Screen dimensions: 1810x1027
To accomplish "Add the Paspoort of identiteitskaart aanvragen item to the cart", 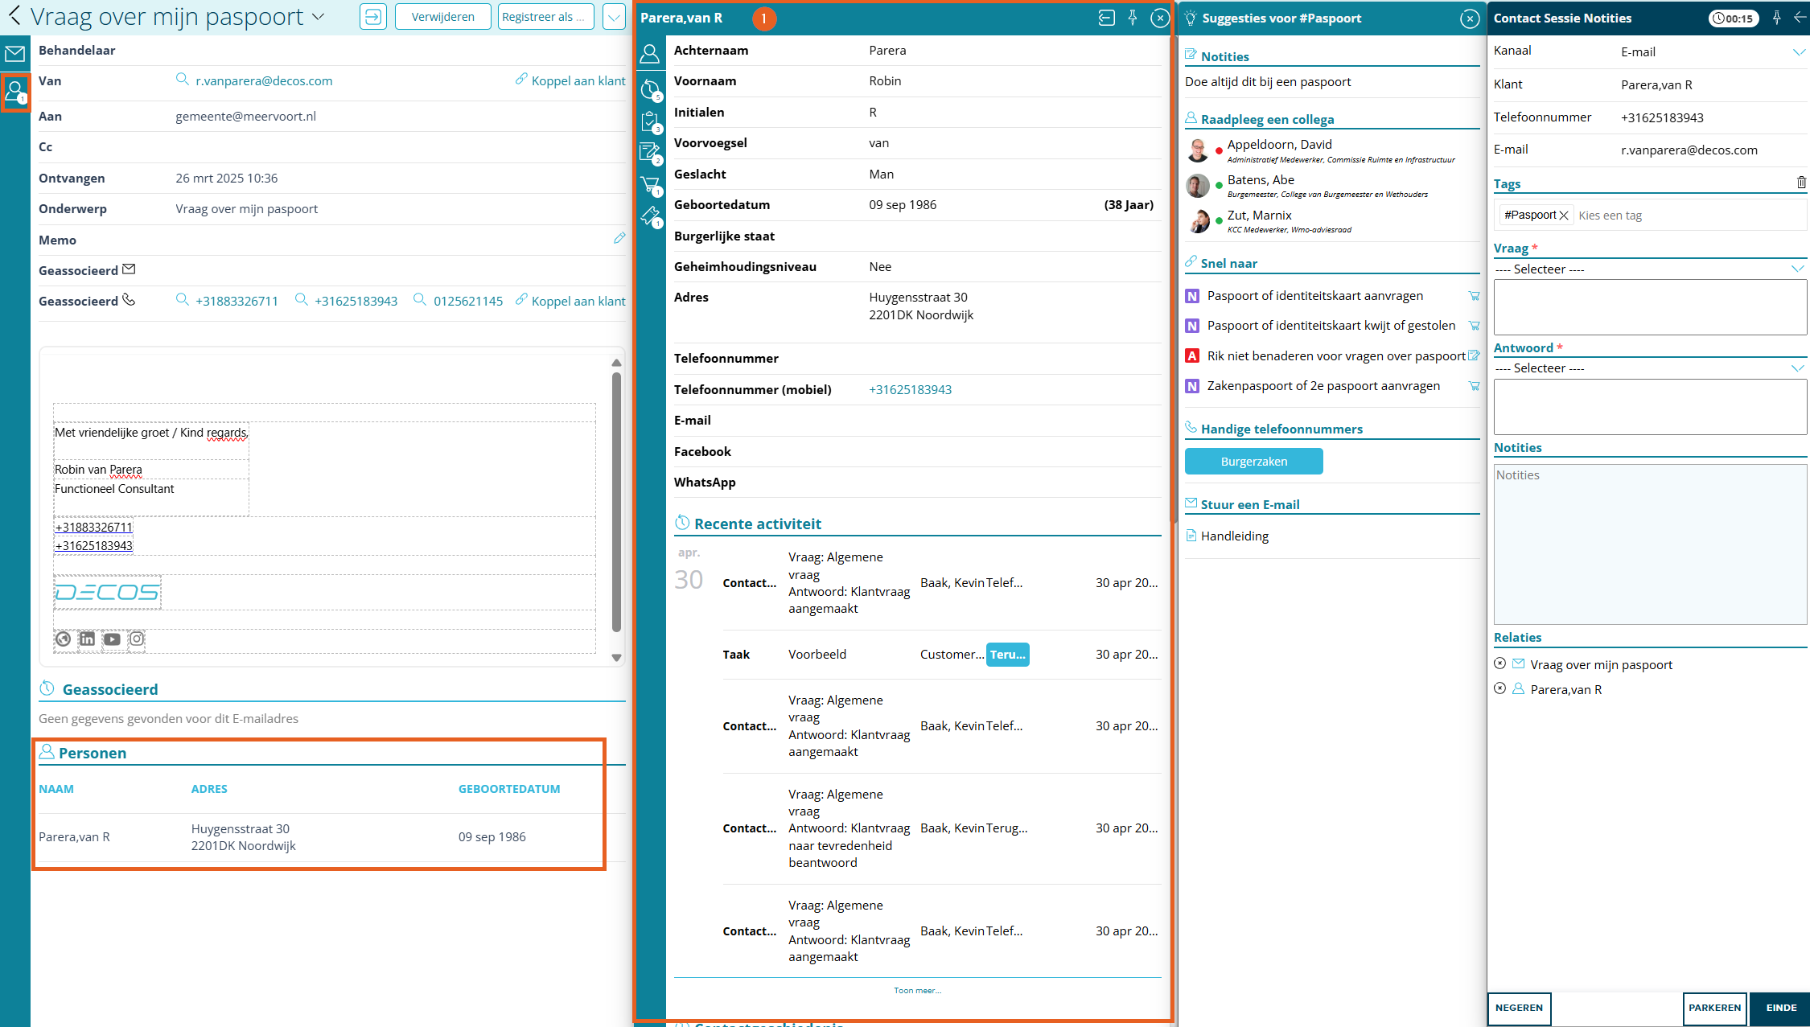I will coord(1474,296).
